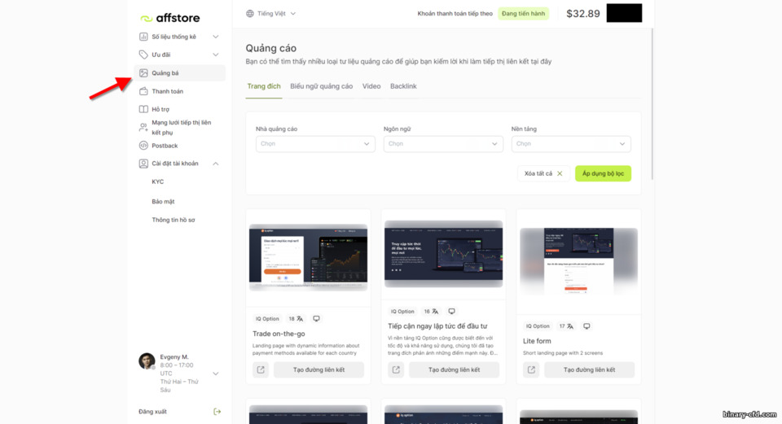
Task: Create link for Trade on-the-go
Action: click(319, 369)
